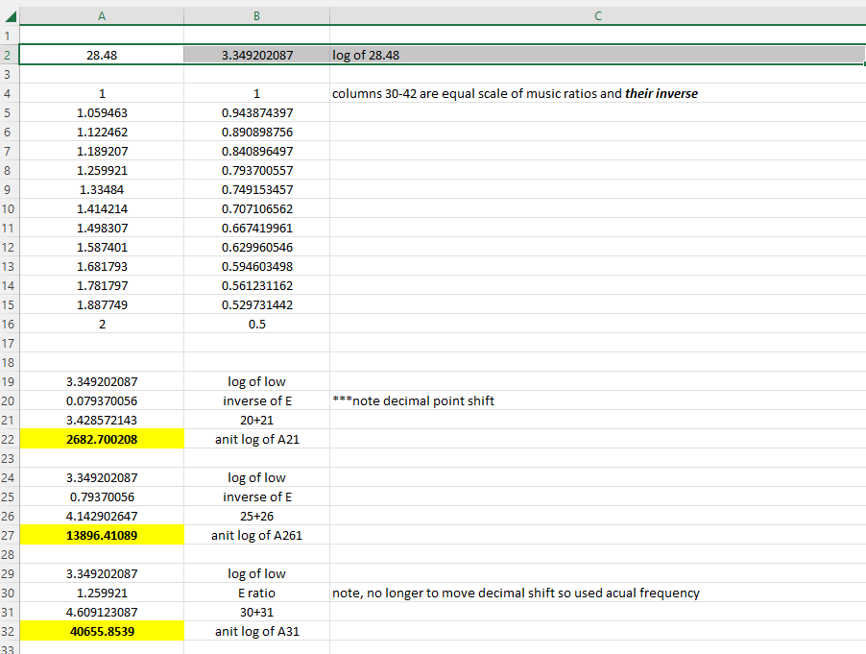Image resolution: width=866 pixels, height=654 pixels.
Task: Select yellow highlighted cell 13896.41089
Action: coord(102,535)
